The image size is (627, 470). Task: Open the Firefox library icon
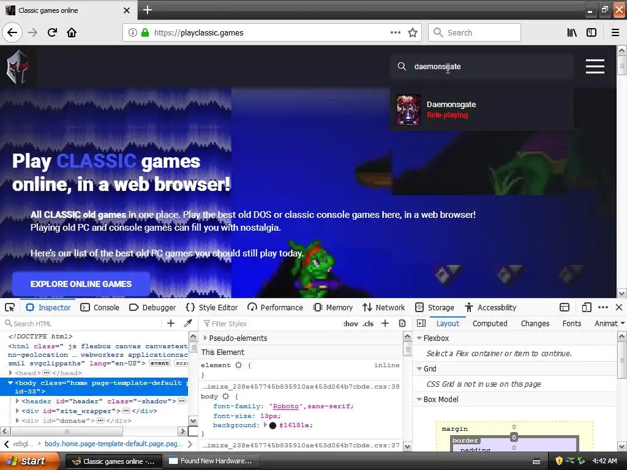[572, 33]
